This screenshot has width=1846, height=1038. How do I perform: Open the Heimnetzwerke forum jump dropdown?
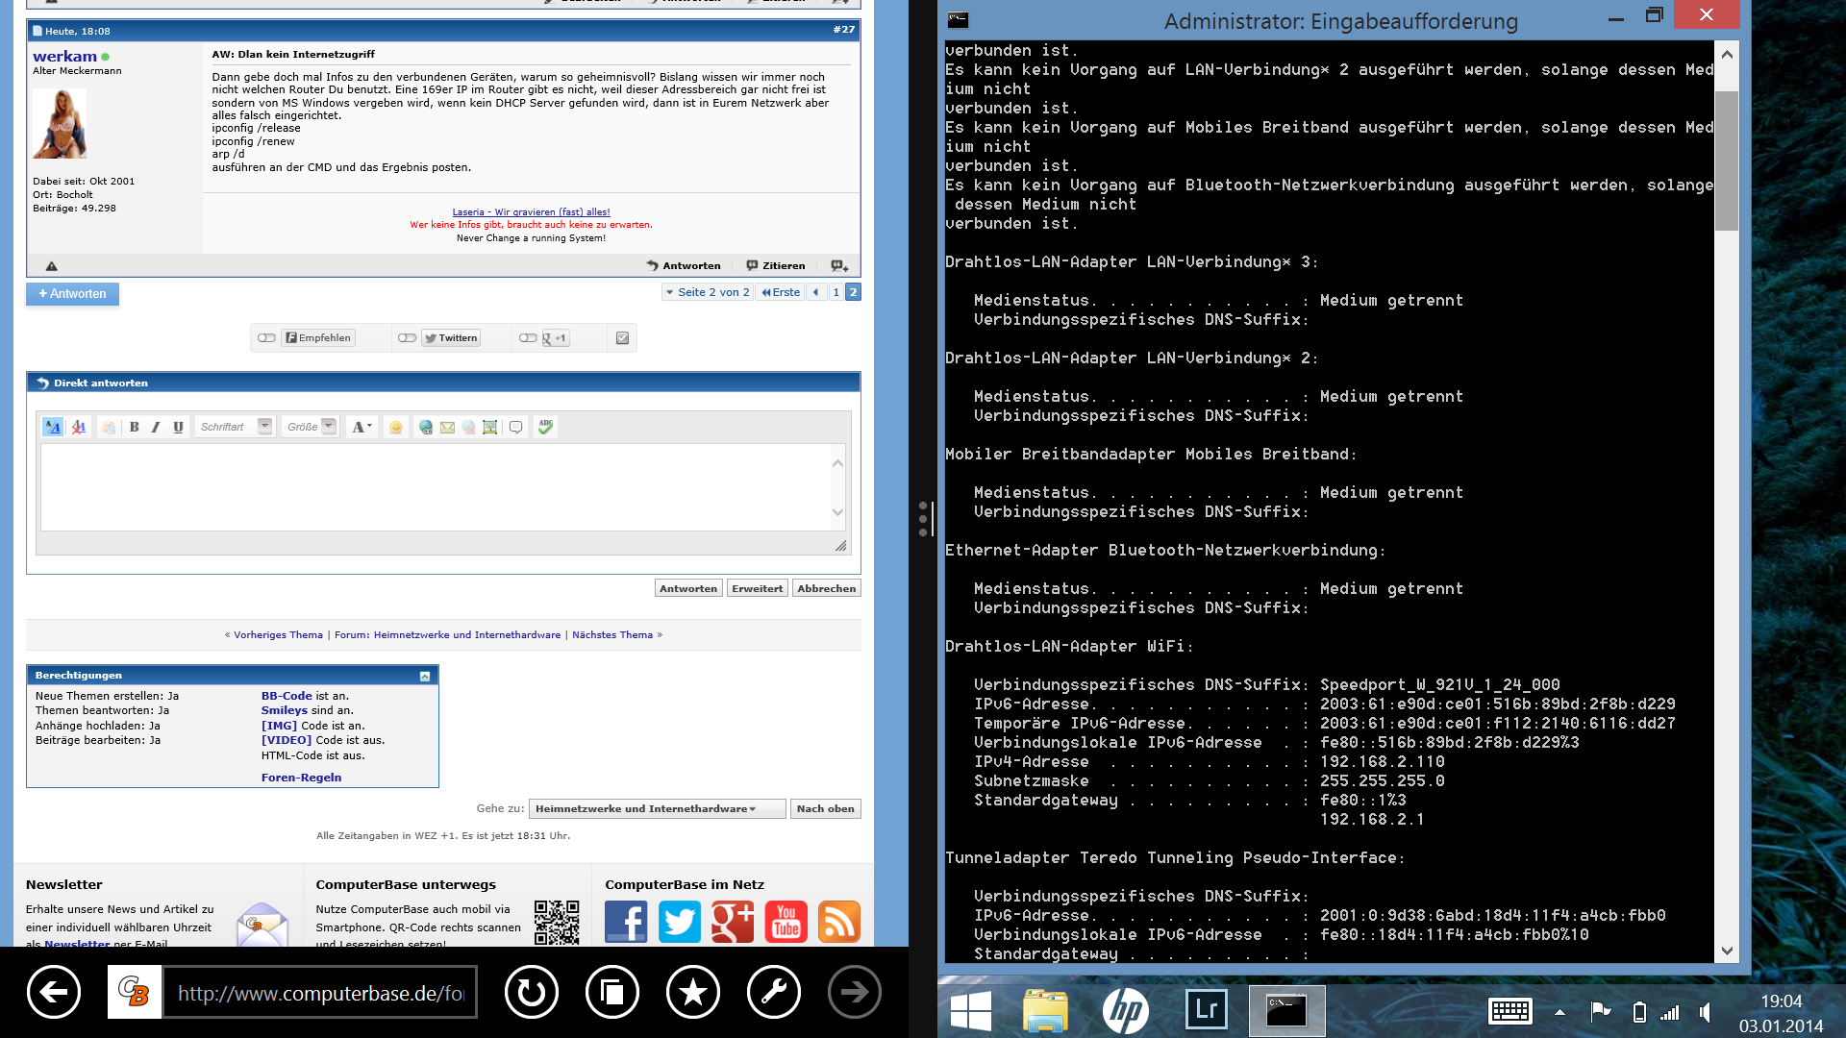coord(657,809)
